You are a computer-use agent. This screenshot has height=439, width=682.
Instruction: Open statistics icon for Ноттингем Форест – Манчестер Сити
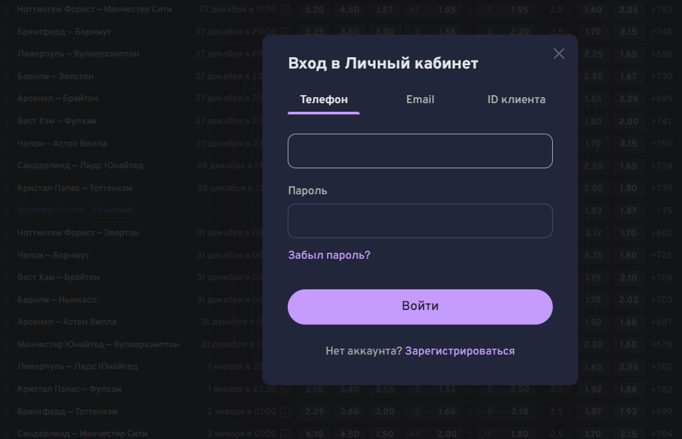[286, 10]
